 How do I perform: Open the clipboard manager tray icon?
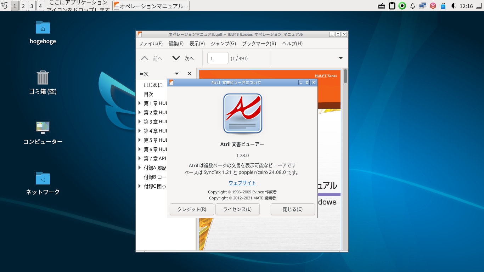[392, 6]
